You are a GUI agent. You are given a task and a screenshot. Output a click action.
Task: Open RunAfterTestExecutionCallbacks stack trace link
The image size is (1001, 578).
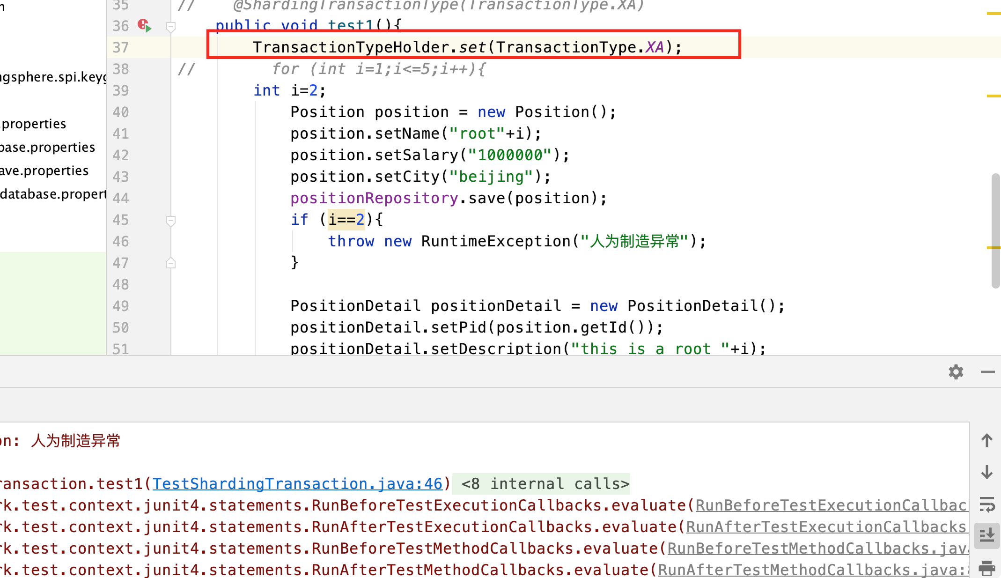coord(826,527)
